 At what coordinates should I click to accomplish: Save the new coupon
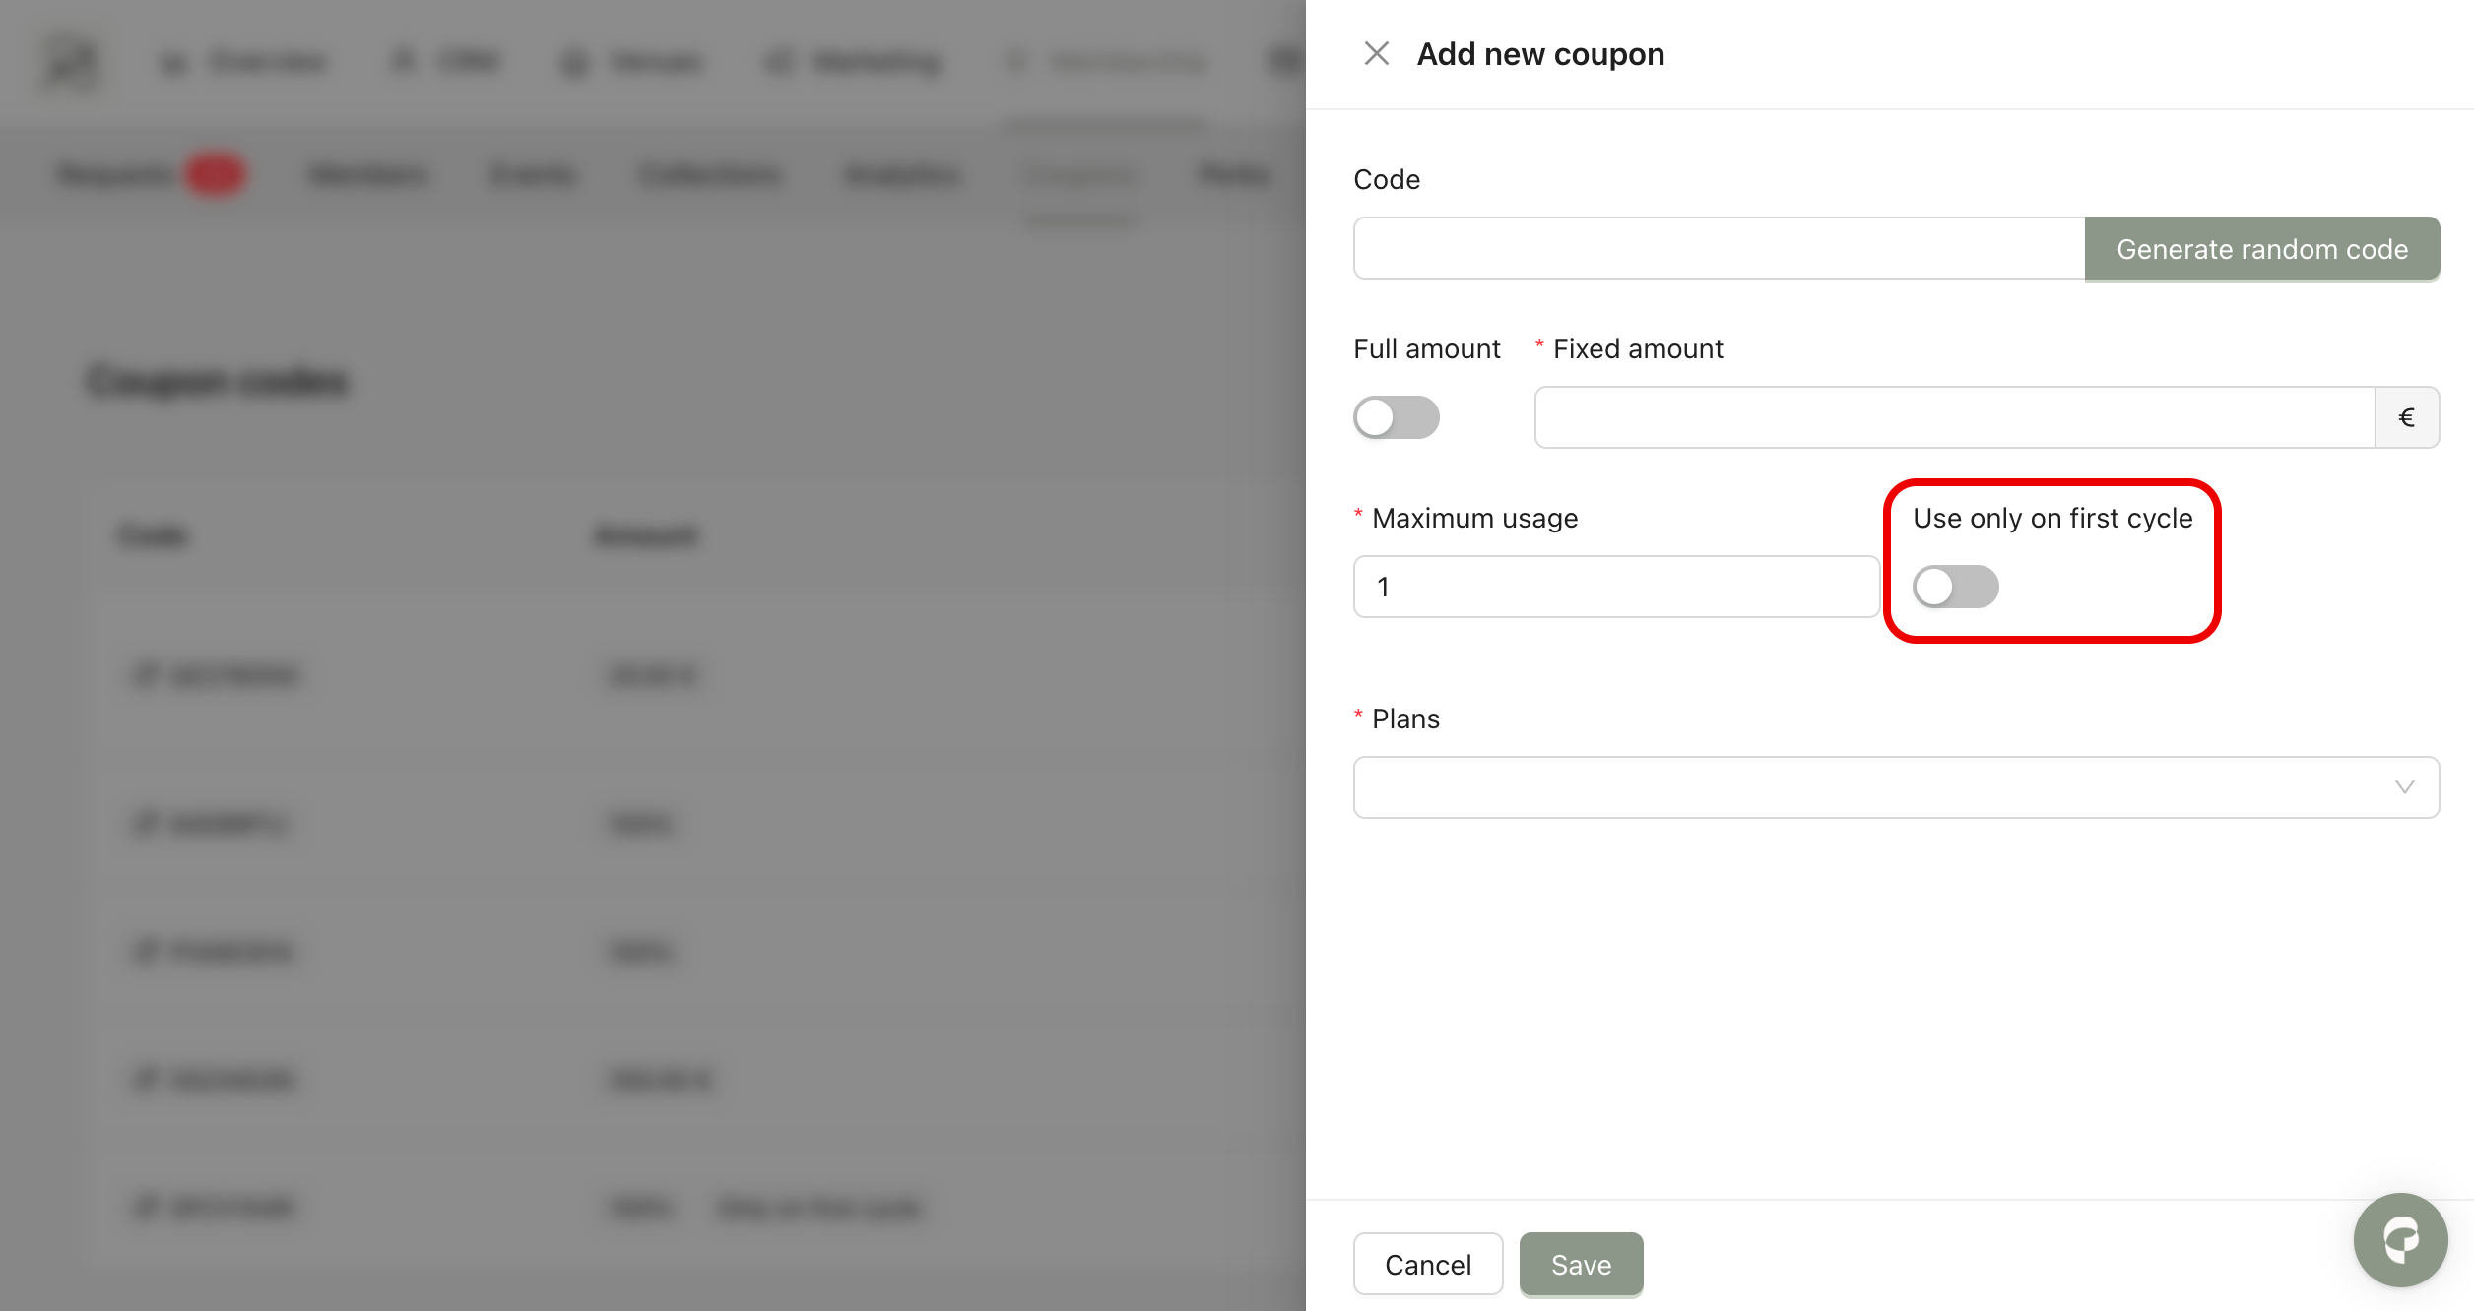click(1581, 1265)
